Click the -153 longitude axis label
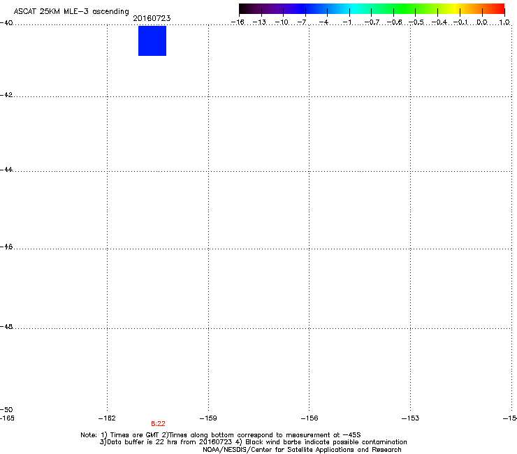 coord(410,418)
